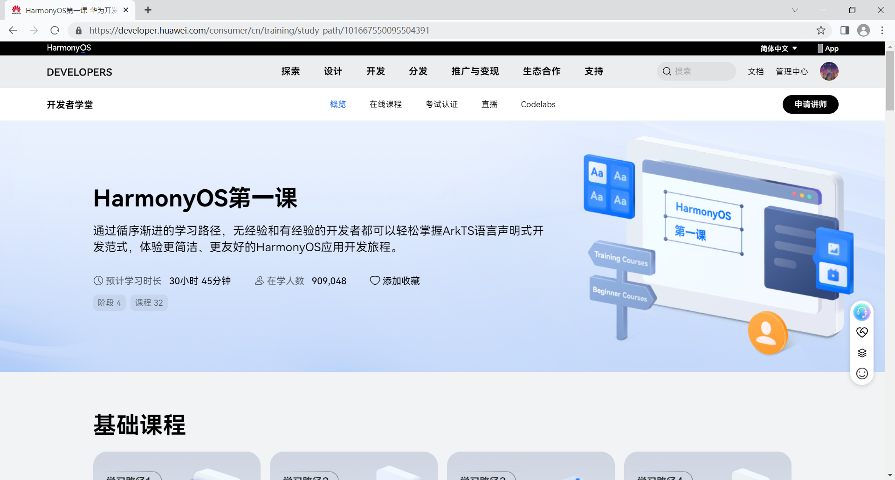This screenshot has height=480, width=895.
Task: Open the 文档 link
Action: pyautogui.click(x=756, y=71)
